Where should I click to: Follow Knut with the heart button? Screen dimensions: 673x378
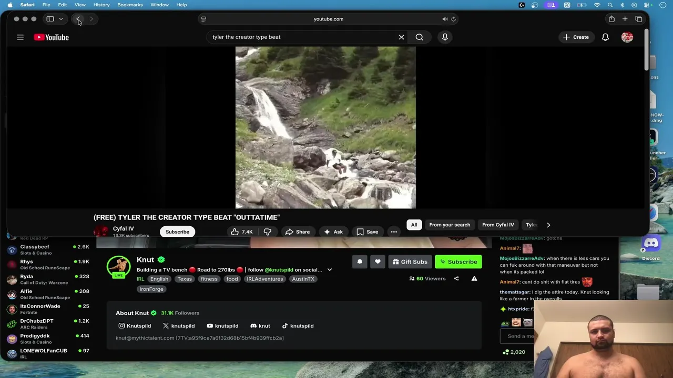(378, 261)
